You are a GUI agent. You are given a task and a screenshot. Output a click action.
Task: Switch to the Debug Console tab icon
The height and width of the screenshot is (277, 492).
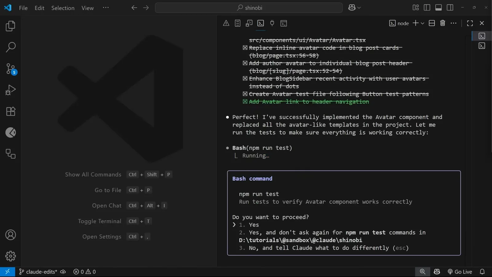pos(249,23)
